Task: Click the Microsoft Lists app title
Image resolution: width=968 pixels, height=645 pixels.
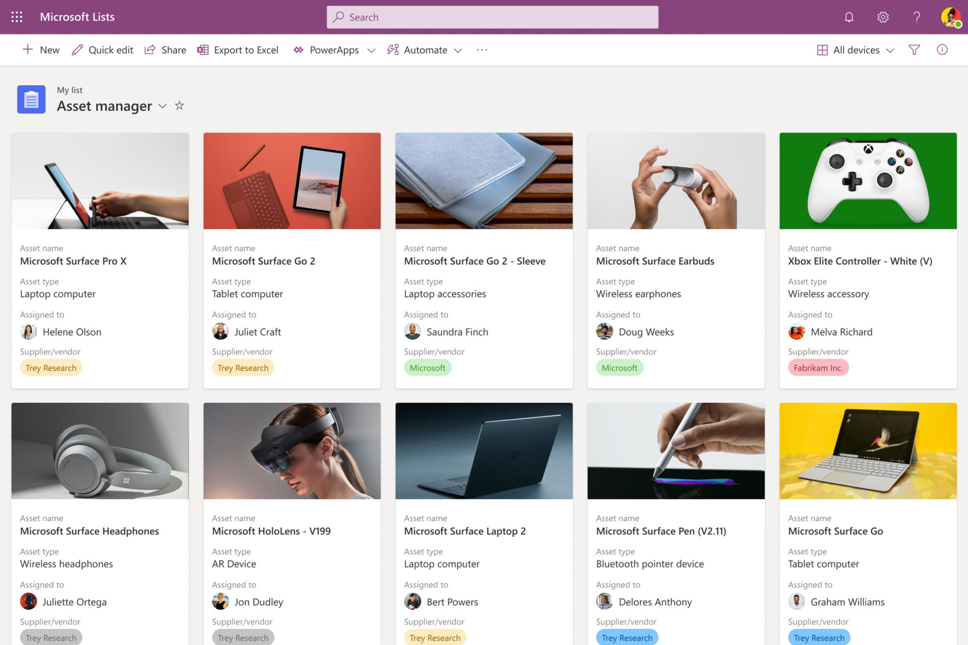Action: [x=77, y=17]
